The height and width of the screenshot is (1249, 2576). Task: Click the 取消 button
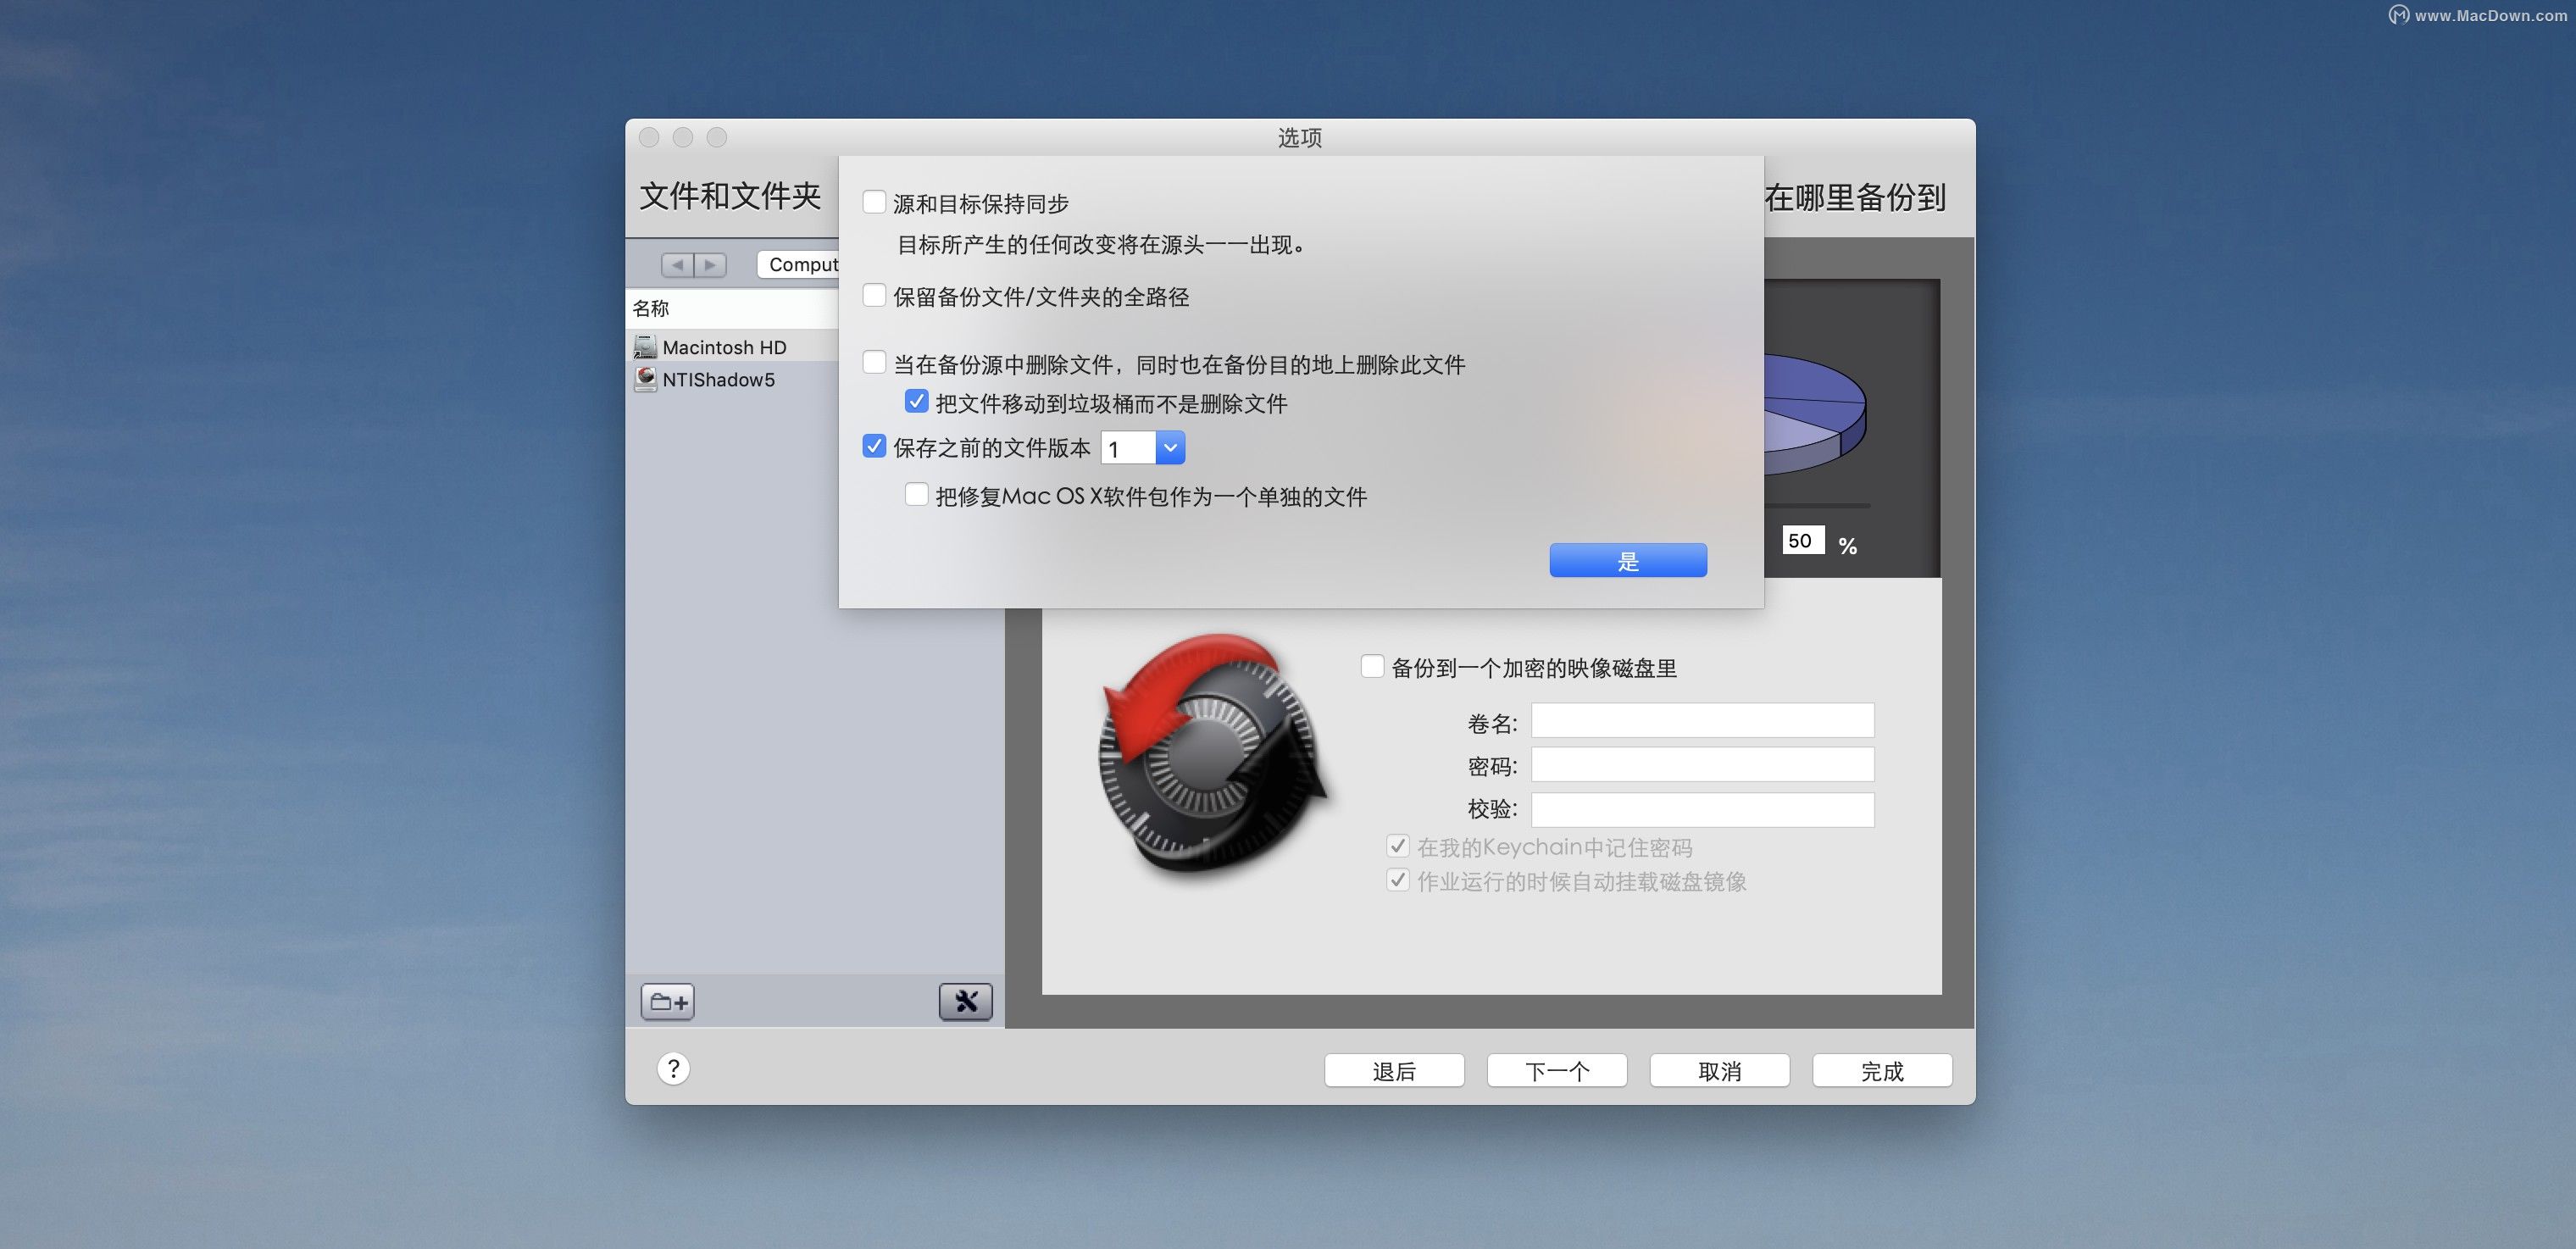[x=1719, y=1070]
